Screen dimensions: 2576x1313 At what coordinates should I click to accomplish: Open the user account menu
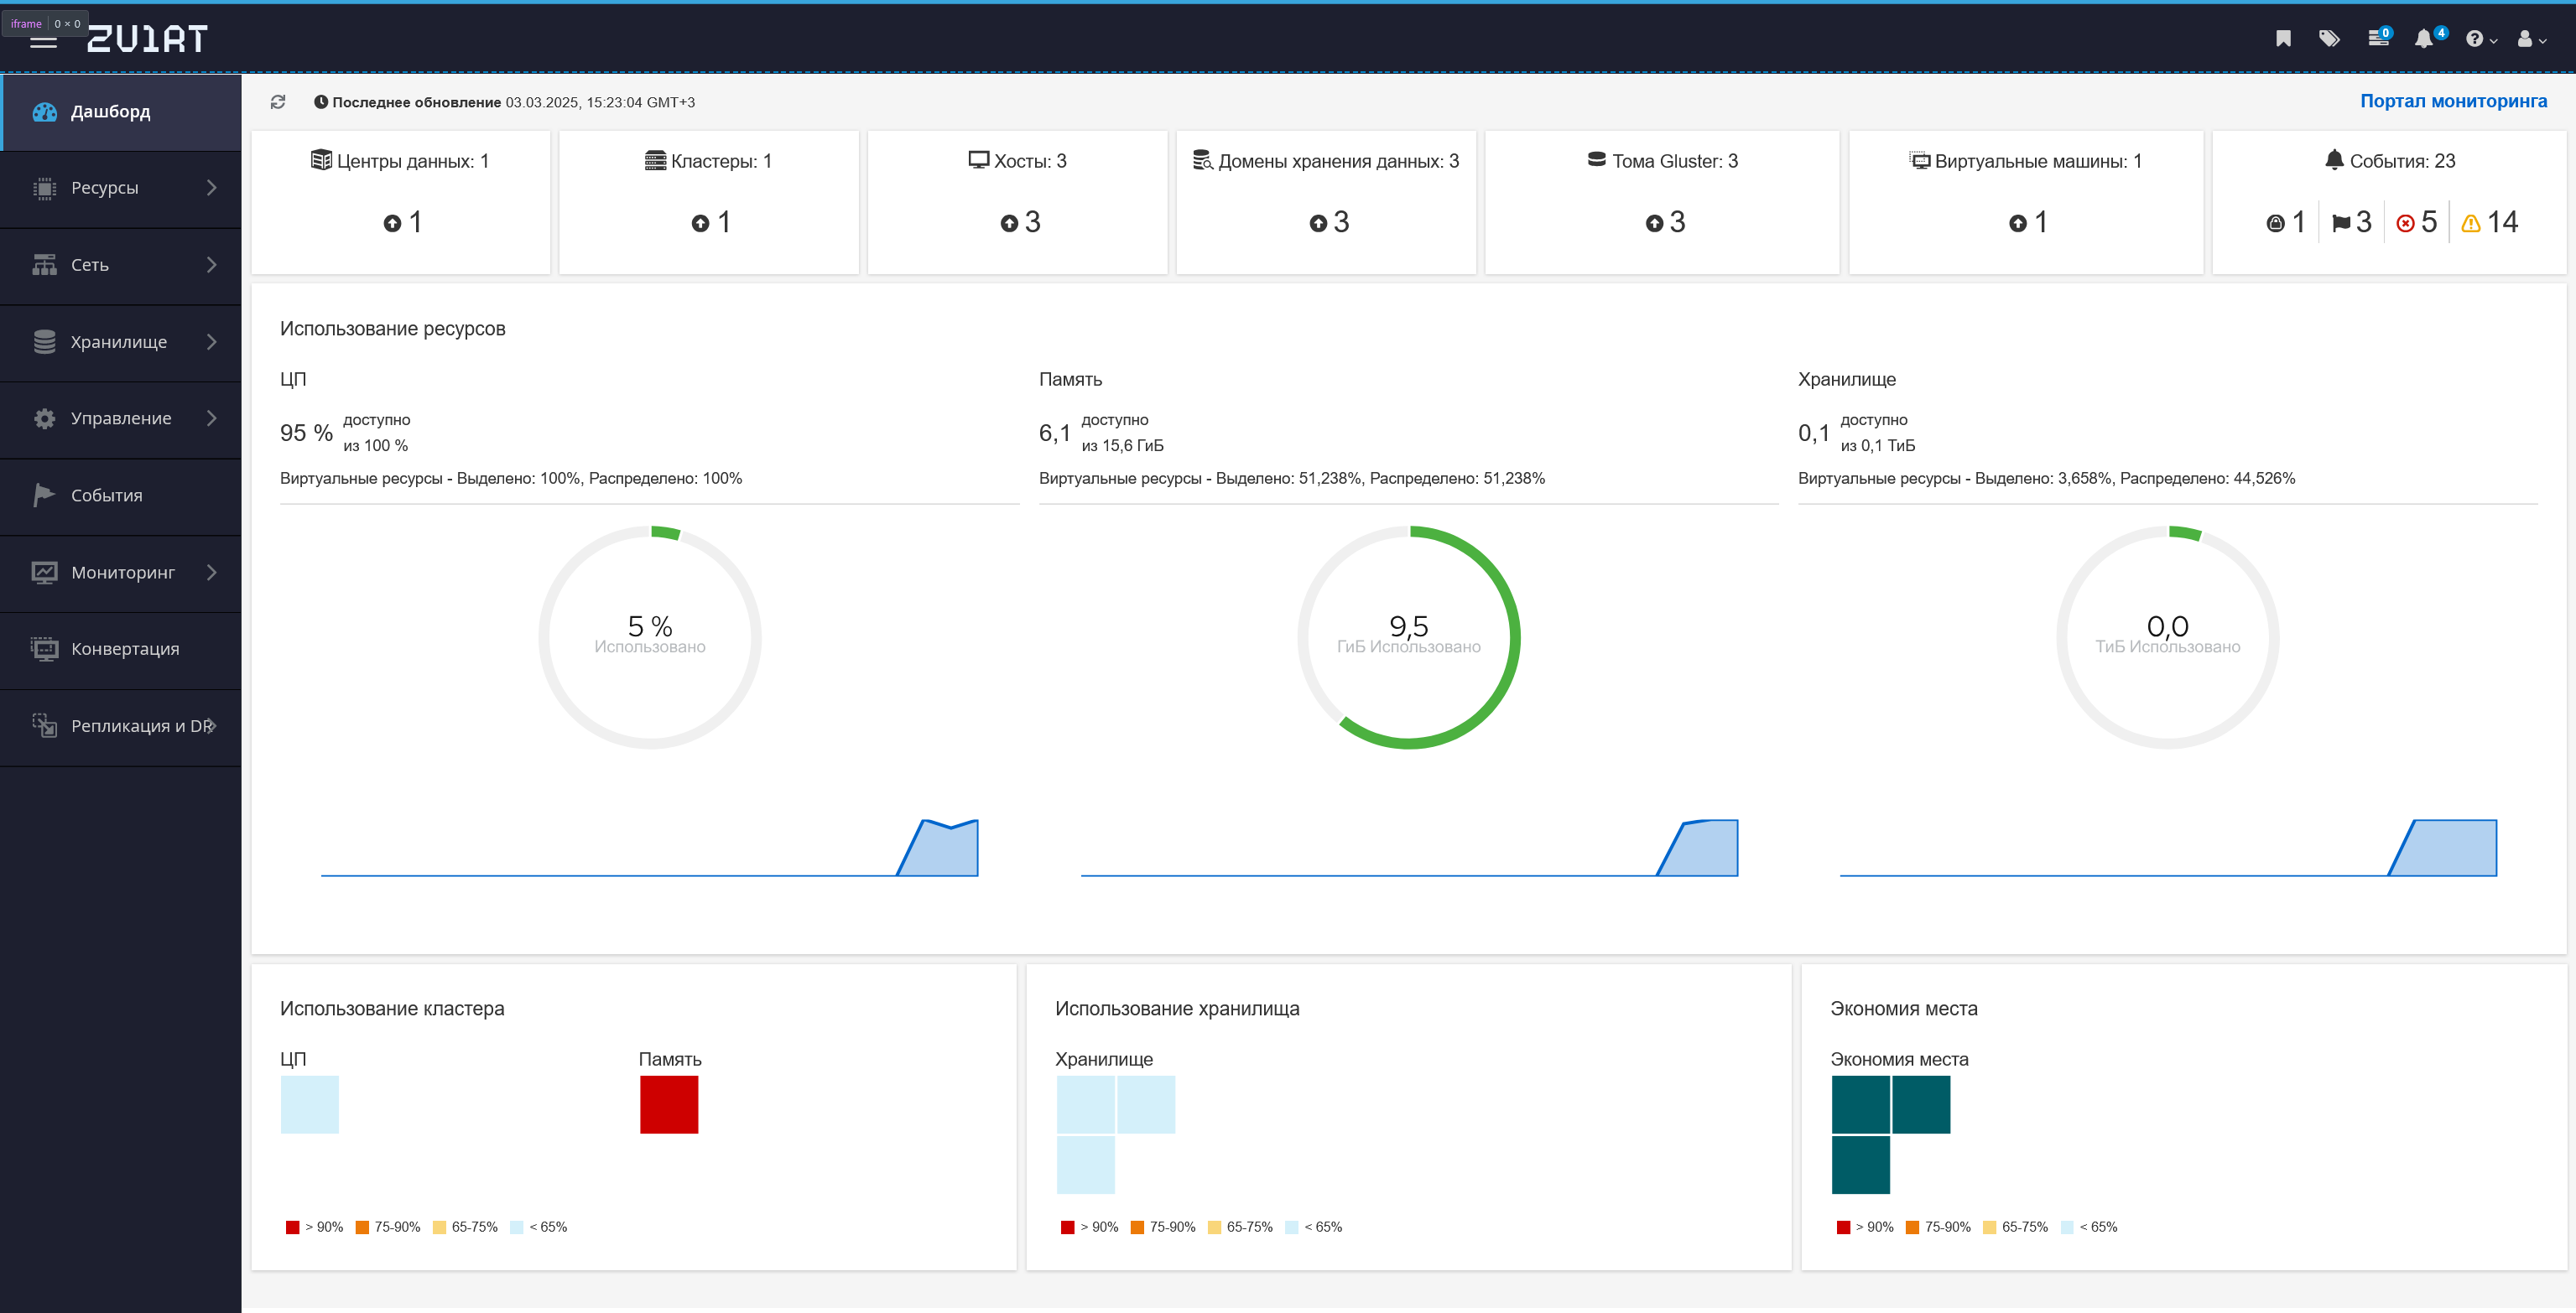click(2531, 39)
